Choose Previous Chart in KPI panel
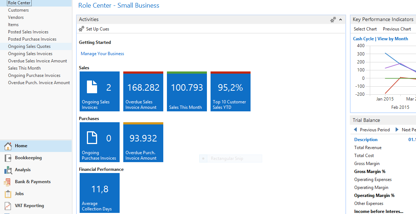Viewport: 416px width, 214px height. click(397, 29)
